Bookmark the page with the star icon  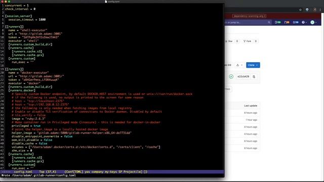click(x=300, y=10)
